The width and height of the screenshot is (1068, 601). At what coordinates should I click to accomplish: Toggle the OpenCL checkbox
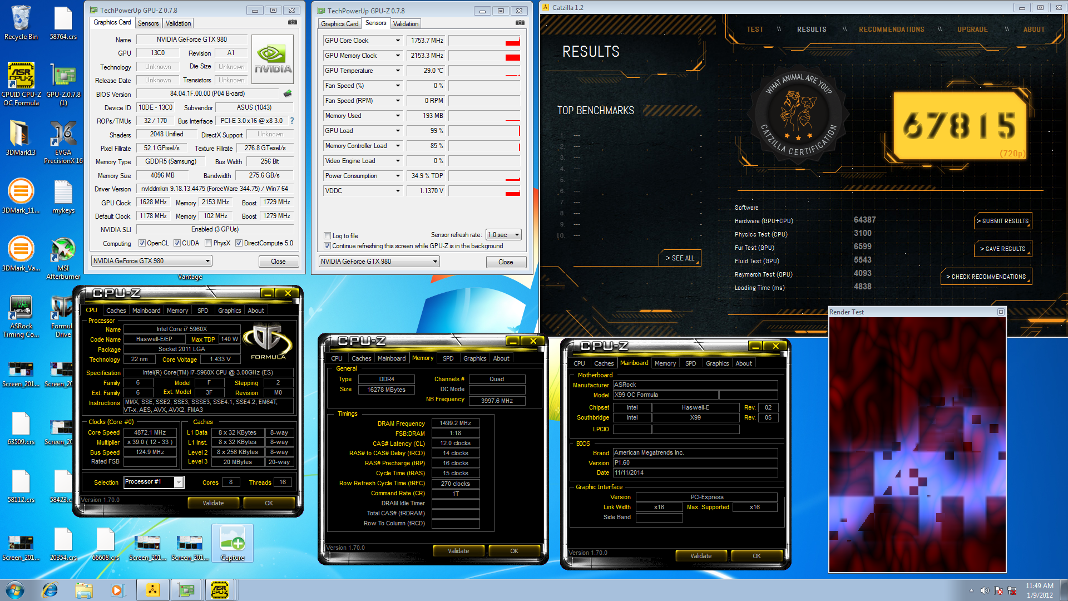[142, 243]
